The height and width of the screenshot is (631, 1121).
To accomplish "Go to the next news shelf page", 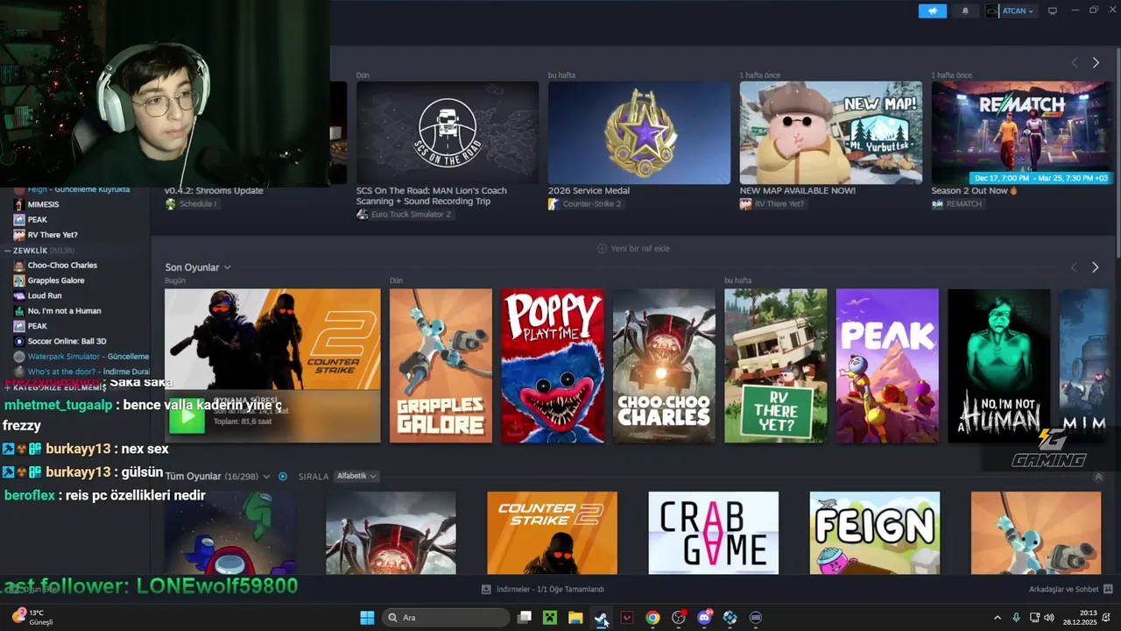I will tap(1095, 63).
